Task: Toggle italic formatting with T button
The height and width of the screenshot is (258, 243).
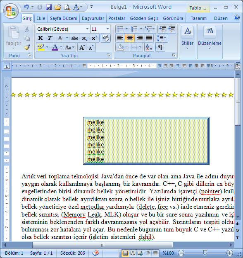Action: 50,38
